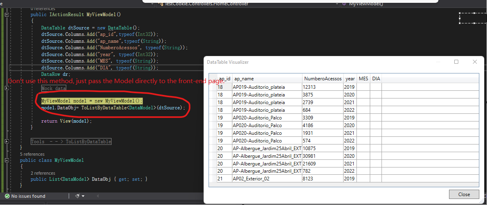Screen dimensions: 487x205
Task: Sort by the NumberoAcessos column header
Action: pos(323,79)
